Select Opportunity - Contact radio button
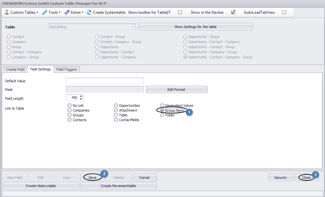 [x=97, y=52]
